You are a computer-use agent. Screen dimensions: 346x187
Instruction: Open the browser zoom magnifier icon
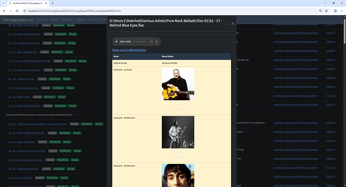320,11
